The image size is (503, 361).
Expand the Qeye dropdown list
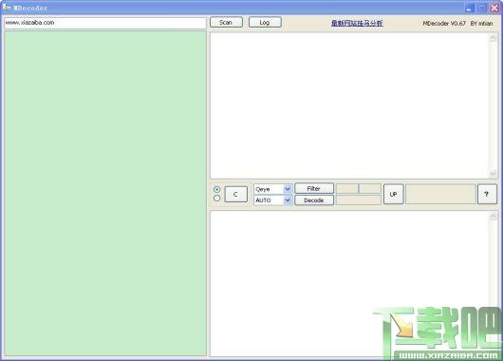tap(288, 189)
